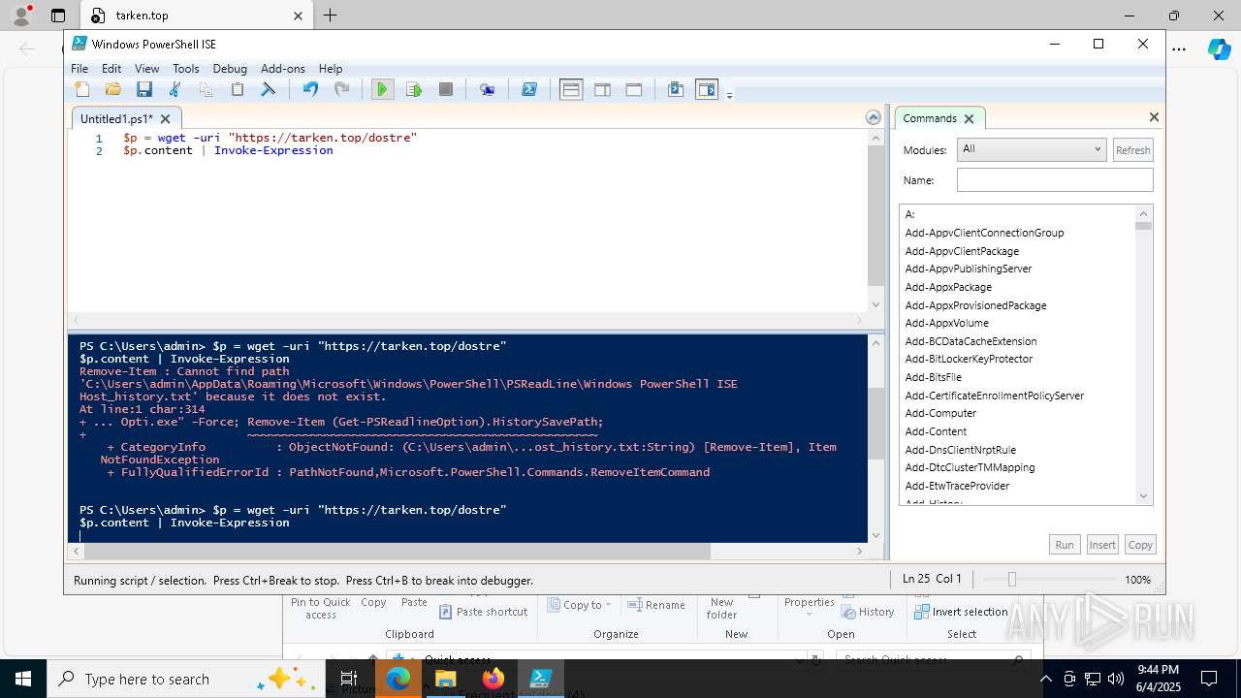This screenshot has height=698, width=1241.
Task: Run script with the green play icon
Action: tap(382, 89)
